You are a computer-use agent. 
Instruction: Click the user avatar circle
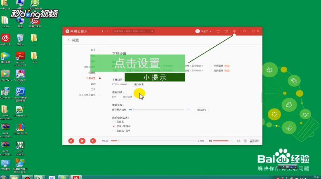[x=197, y=31]
